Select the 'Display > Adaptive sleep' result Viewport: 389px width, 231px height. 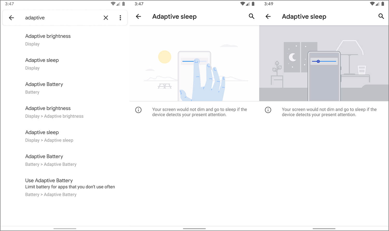[x=49, y=136]
